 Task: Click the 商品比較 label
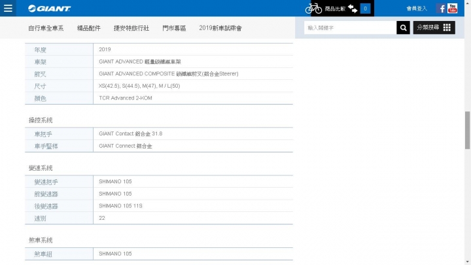[335, 9]
